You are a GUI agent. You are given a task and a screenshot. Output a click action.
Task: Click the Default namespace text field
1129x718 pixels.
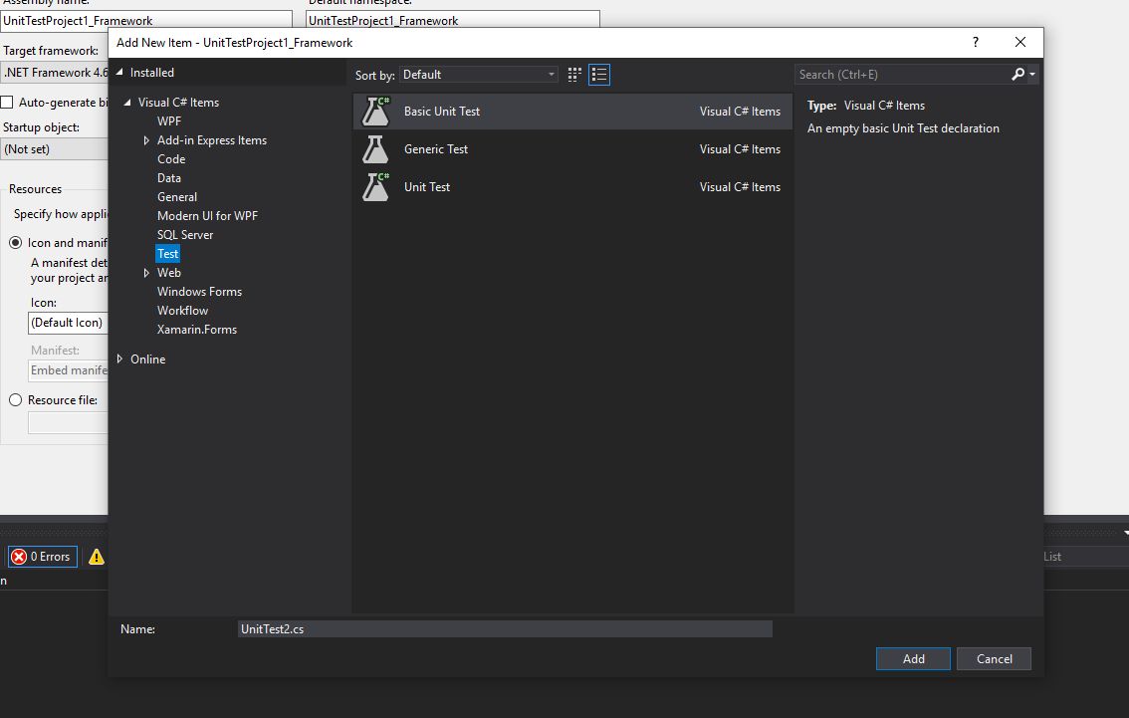452,20
